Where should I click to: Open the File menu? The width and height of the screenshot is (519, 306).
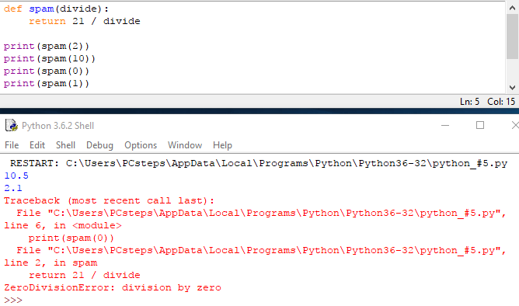(12, 145)
